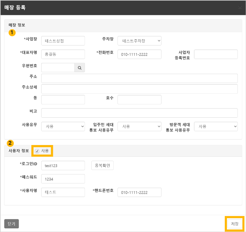246x232 pixels.
Task: Focus the 주소 input field
Action: tap(139, 78)
